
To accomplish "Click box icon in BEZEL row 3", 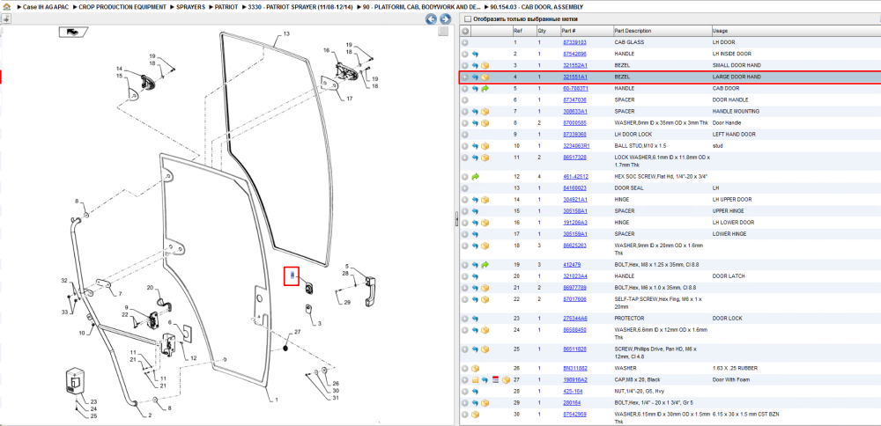I will click(x=485, y=66).
